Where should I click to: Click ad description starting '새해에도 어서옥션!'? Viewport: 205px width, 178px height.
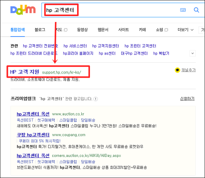coord(86,126)
